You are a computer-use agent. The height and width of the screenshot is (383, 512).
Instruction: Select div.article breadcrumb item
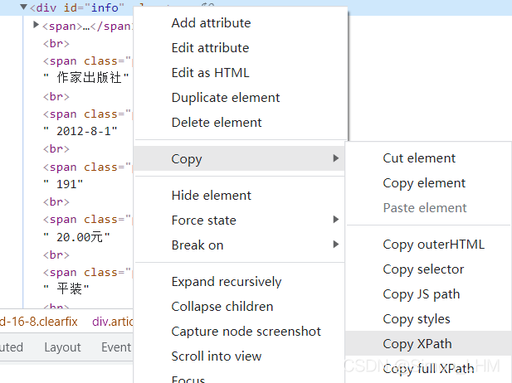[x=112, y=322]
